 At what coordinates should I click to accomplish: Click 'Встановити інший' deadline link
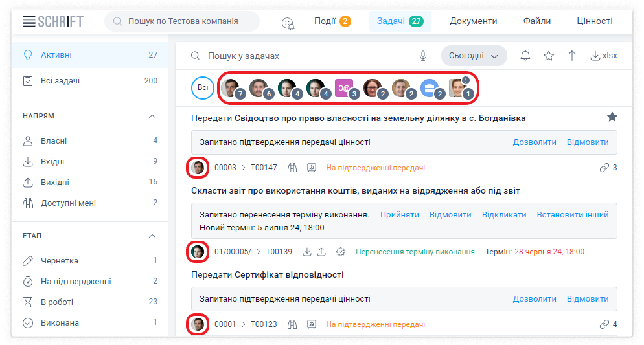point(573,214)
